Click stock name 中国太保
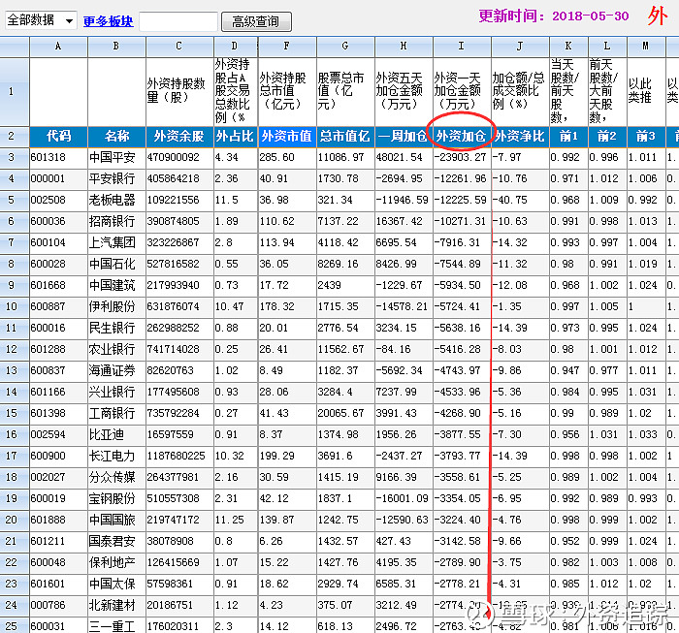The image size is (679, 633). [x=112, y=584]
